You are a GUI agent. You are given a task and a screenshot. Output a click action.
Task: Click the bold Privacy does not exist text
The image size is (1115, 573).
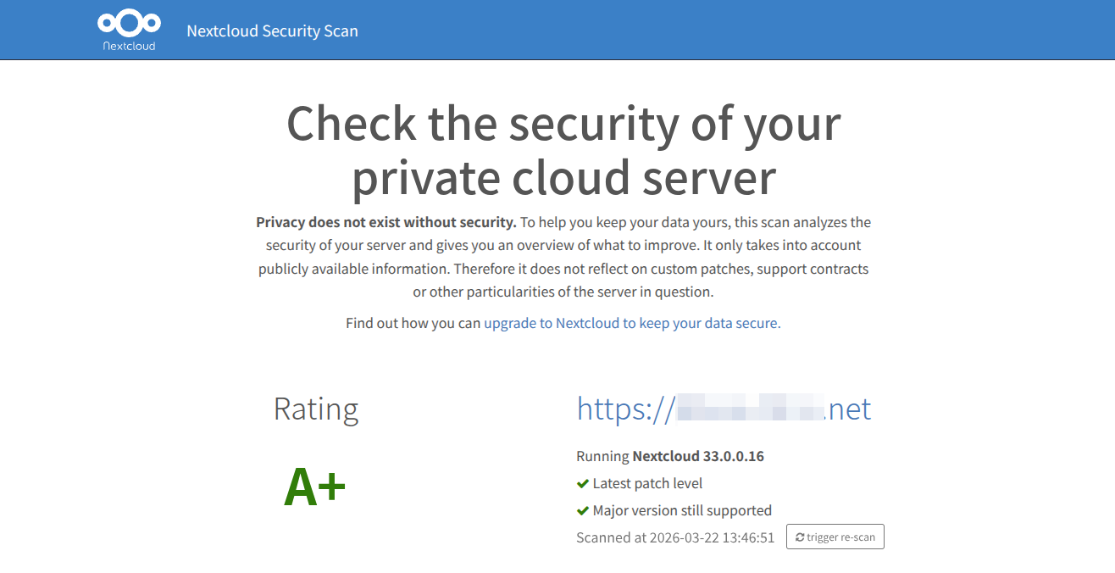point(386,223)
